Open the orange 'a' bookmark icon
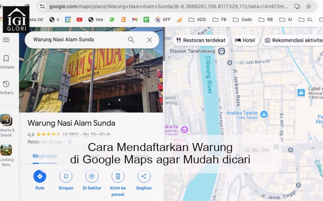 tap(123, 19)
